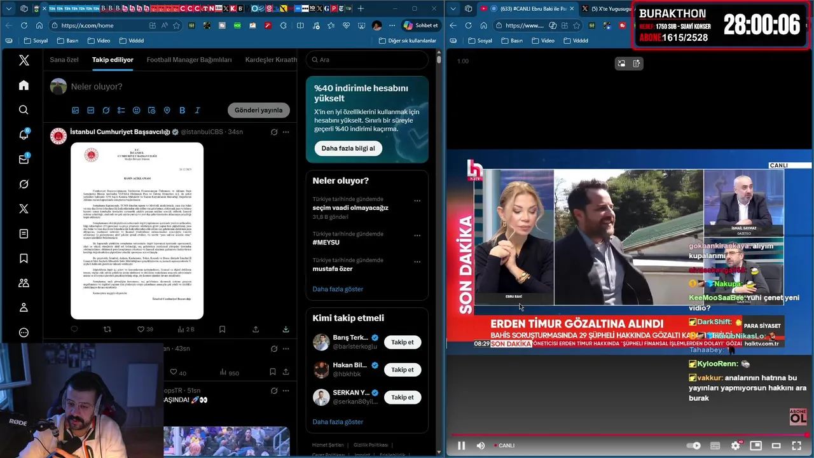Switch YouTube to theater mode
Viewport: 814px width, 458px height.
[x=776, y=445]
